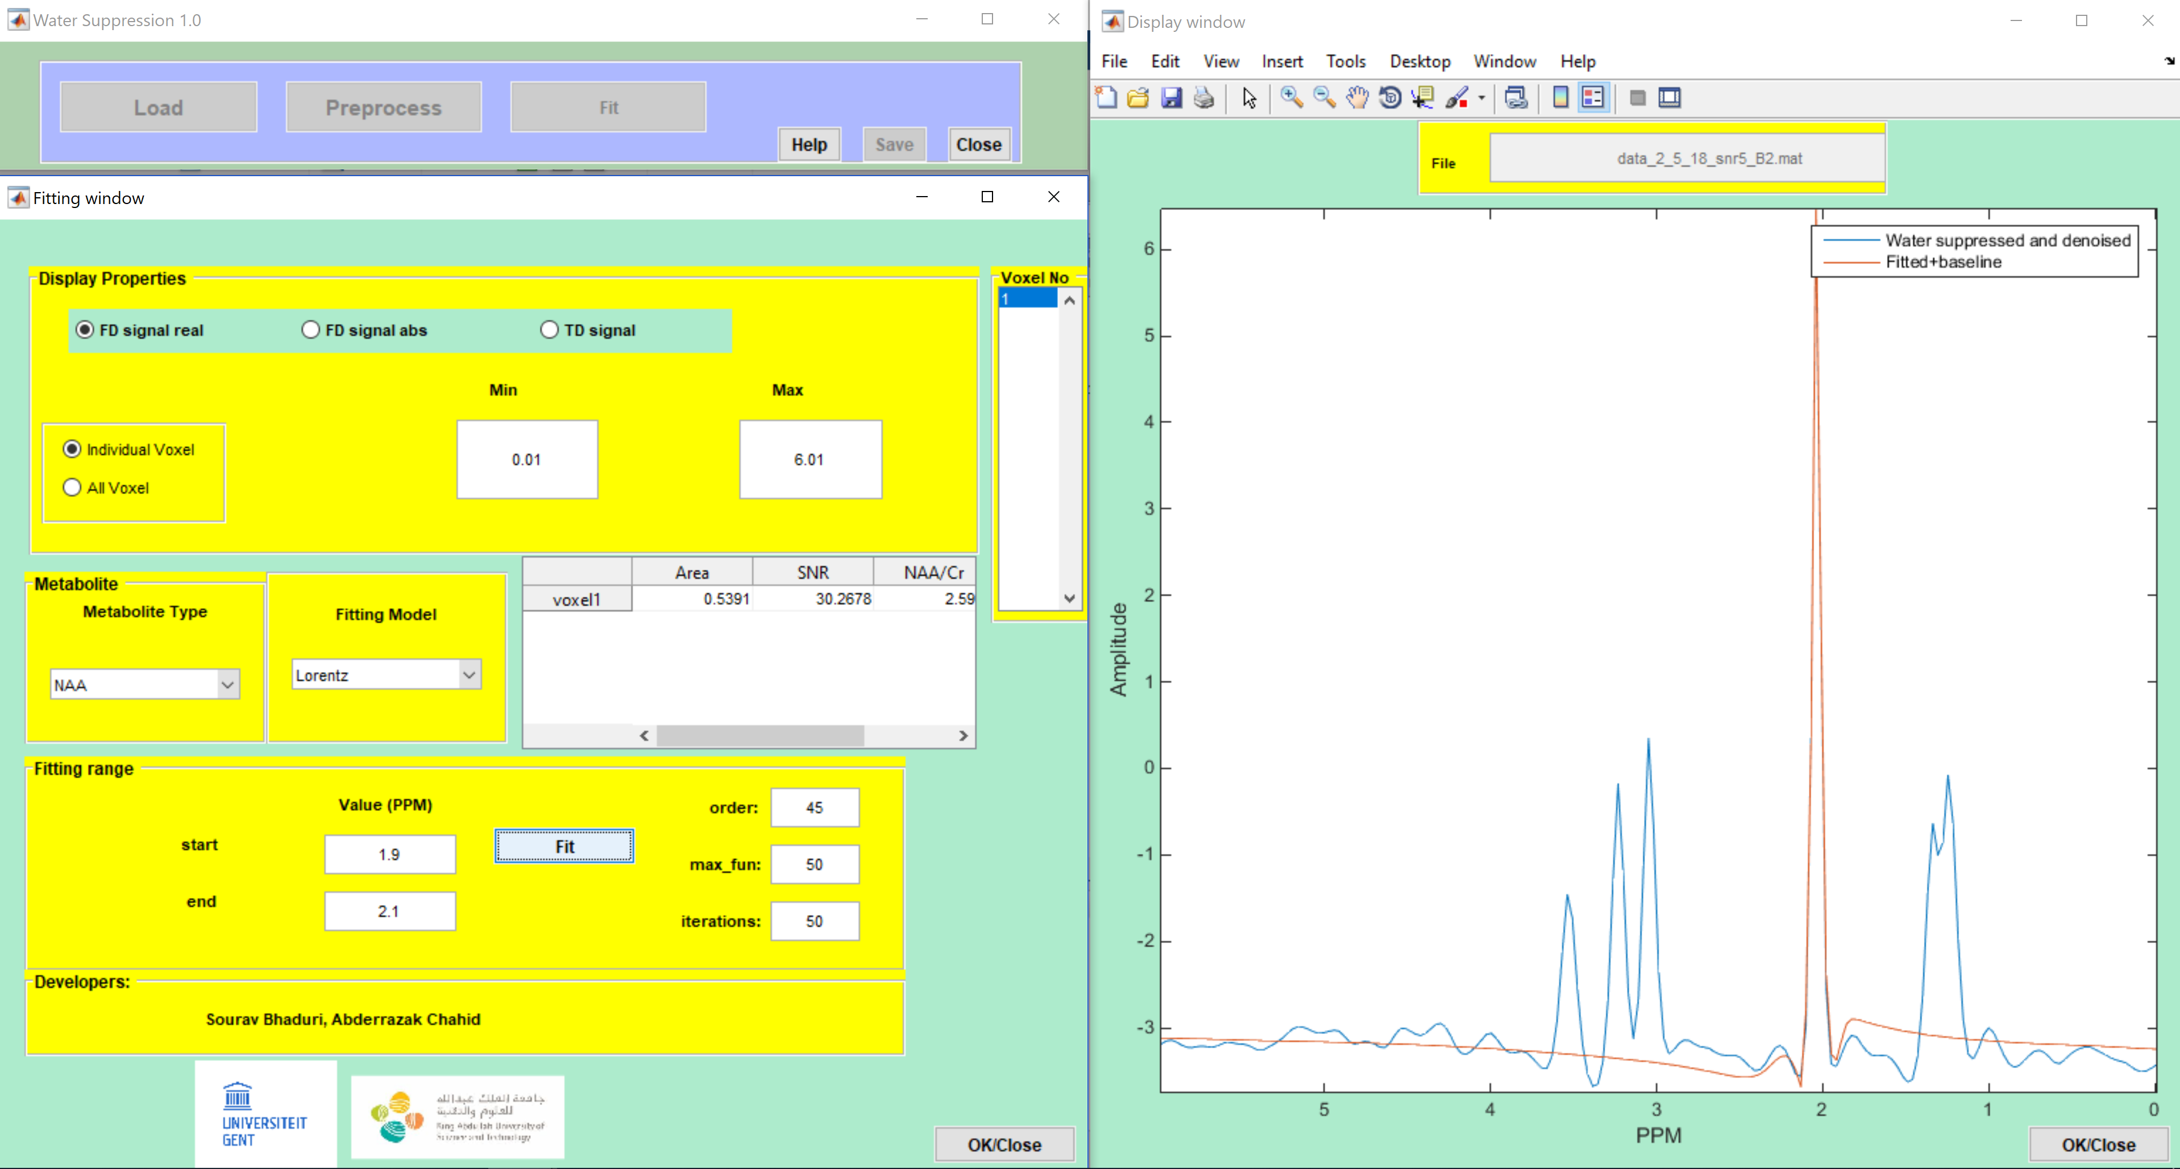Click the order input field
The width and height of the screenshot is (2180, 1169).
click(814, 807)
